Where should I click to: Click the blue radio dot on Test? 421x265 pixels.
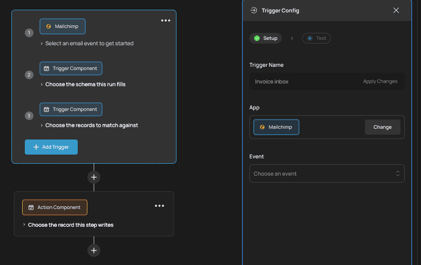(310, 38)
